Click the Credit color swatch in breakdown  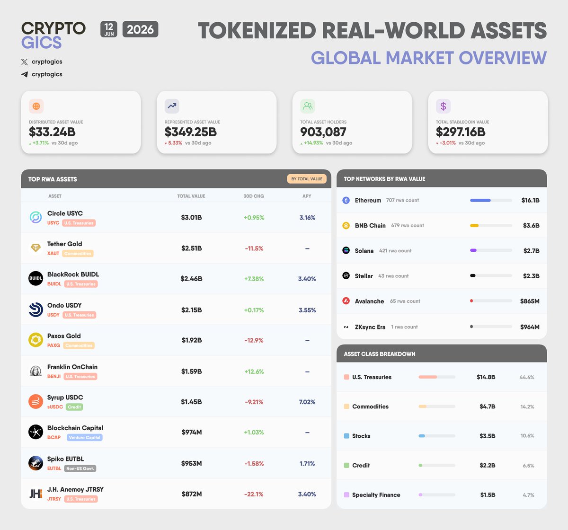click(x=346, y=465)
